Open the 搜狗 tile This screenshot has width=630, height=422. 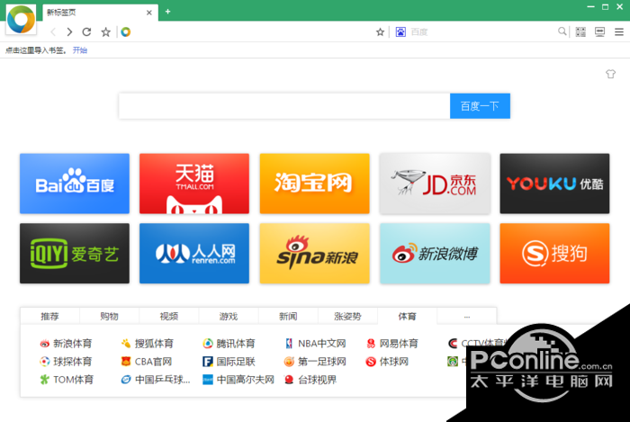pos(554,254)
